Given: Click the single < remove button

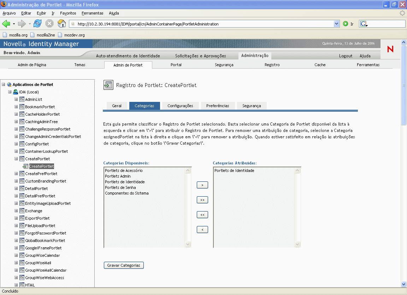Looking at the screenshot, I should (202, 230).
